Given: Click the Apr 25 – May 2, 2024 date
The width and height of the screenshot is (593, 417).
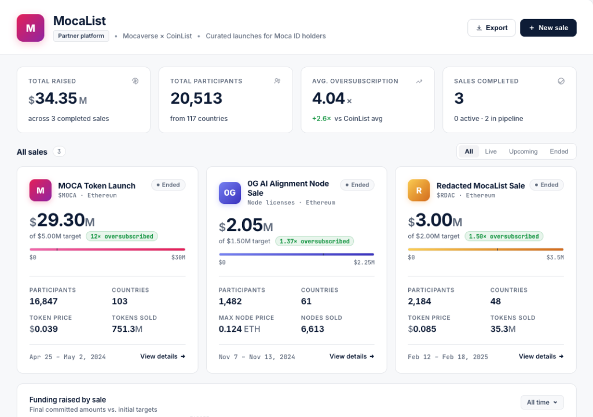Looking at the screenshot, I should click(x=68, y=357).
